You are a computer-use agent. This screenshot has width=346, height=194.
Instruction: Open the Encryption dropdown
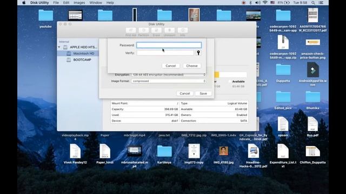coord(169,75)
